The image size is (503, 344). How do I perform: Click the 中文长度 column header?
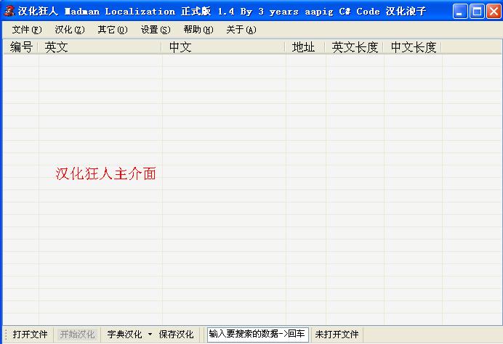[x=413, y=47]
